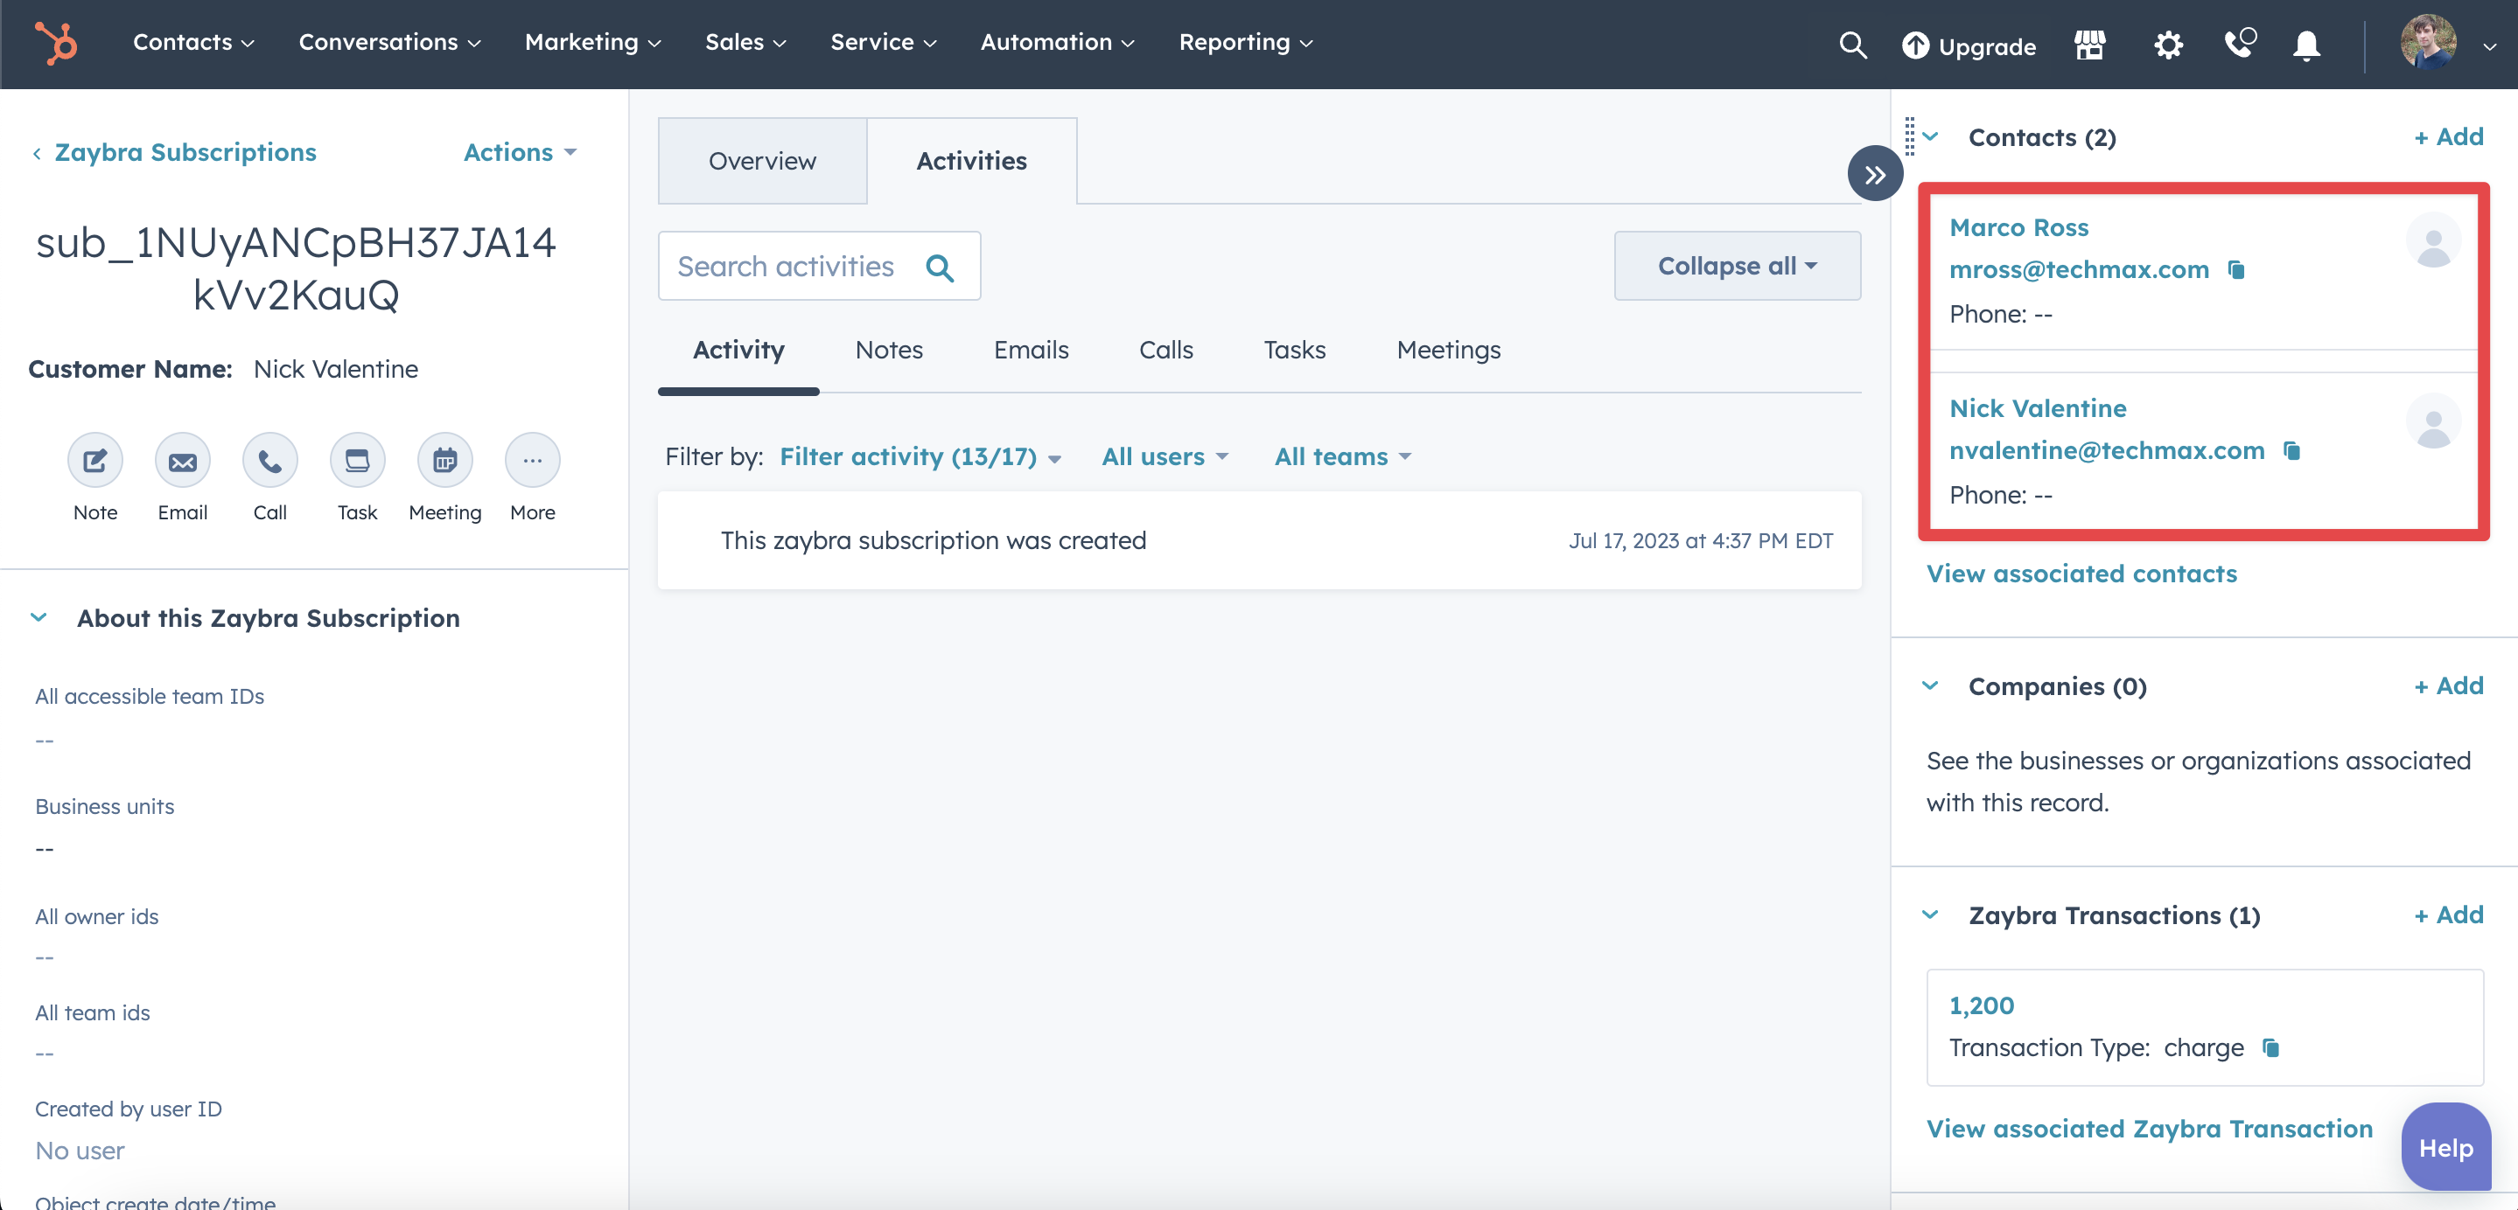
Task: Expand the account menu chevron beside avatar
Action: (2488, 46)
